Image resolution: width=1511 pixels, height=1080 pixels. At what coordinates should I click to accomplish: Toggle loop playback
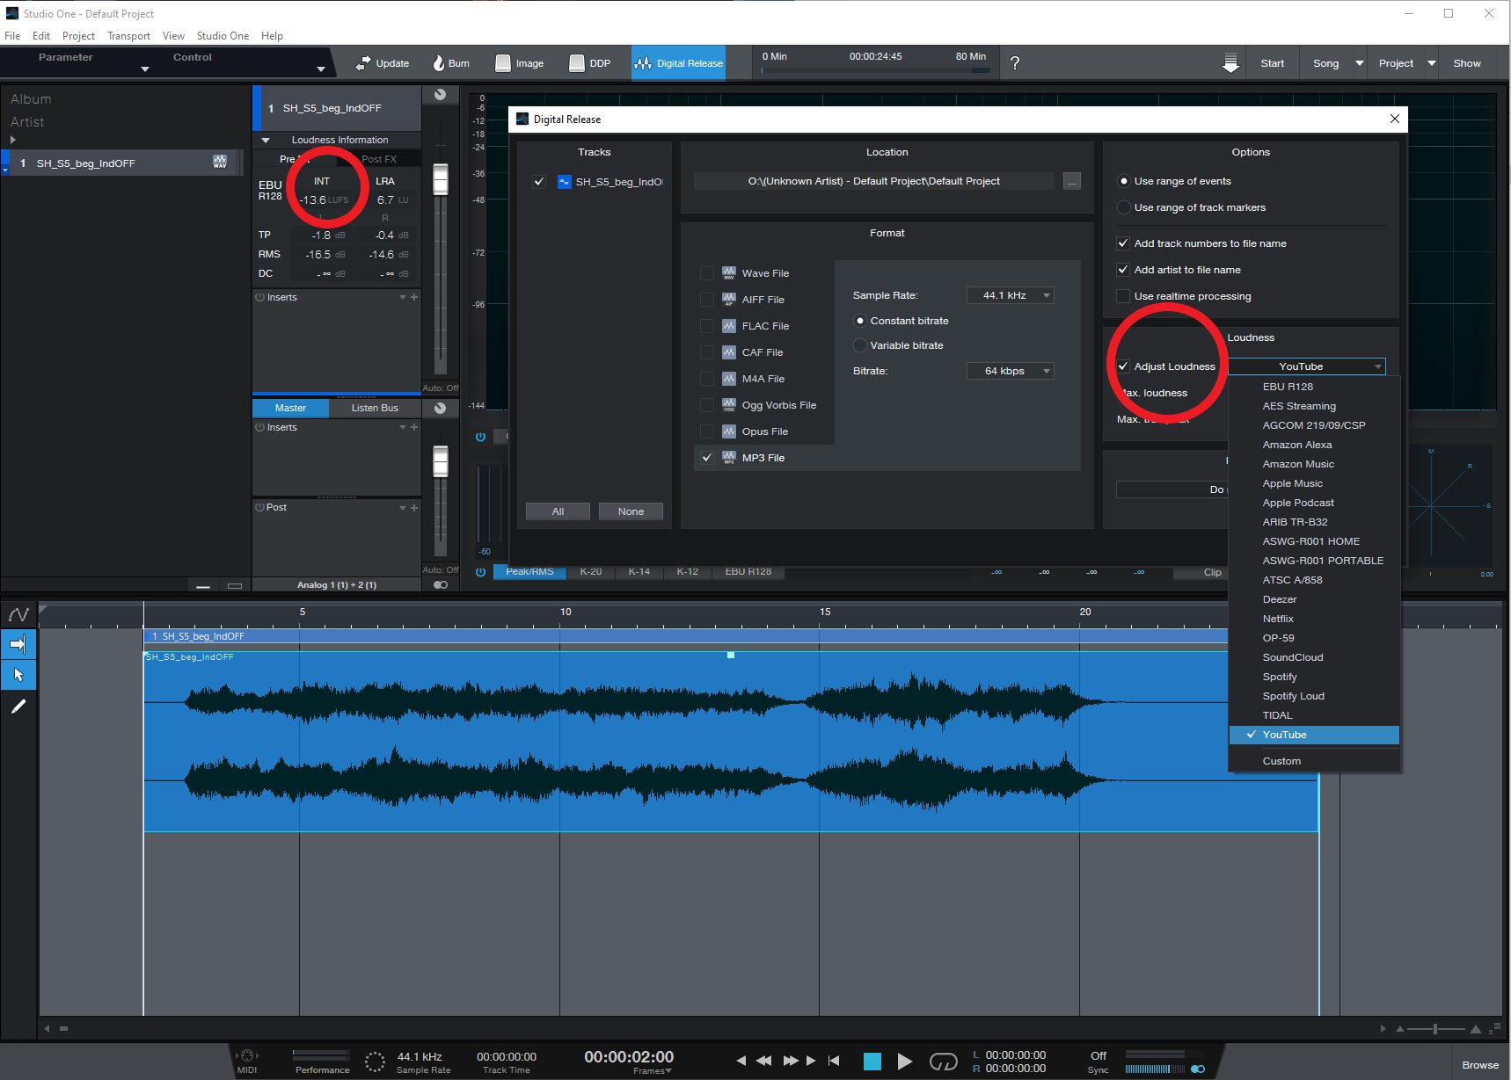(x=944, y=1062)
